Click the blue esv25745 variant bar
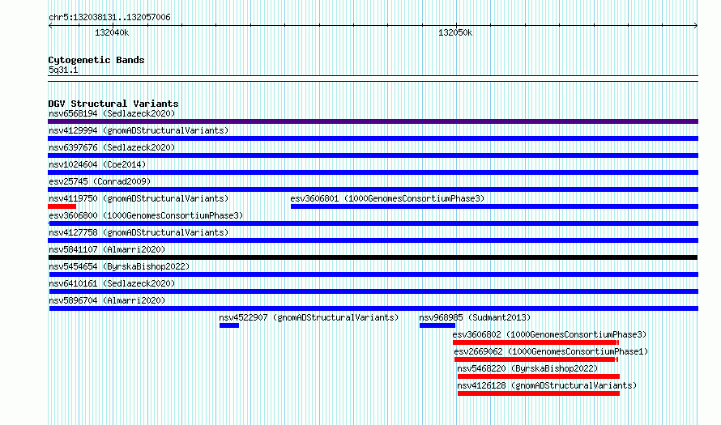The image size is (721, 425). [373, 189]
